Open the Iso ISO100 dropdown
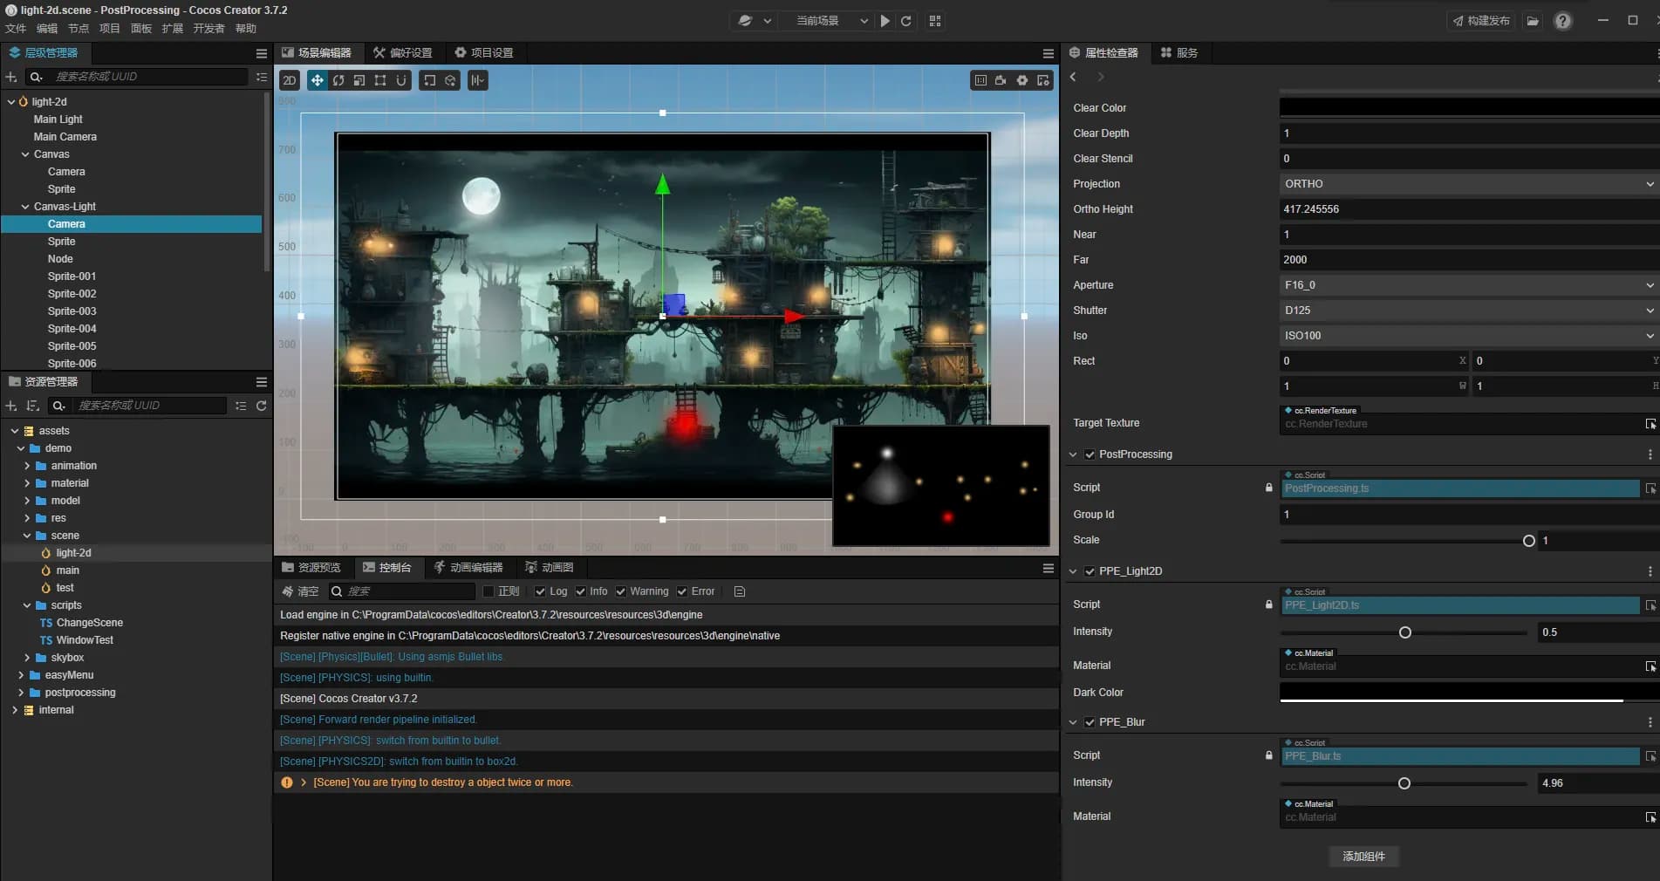Viewport: 1660px width, 881px height. pos(1469,336)
